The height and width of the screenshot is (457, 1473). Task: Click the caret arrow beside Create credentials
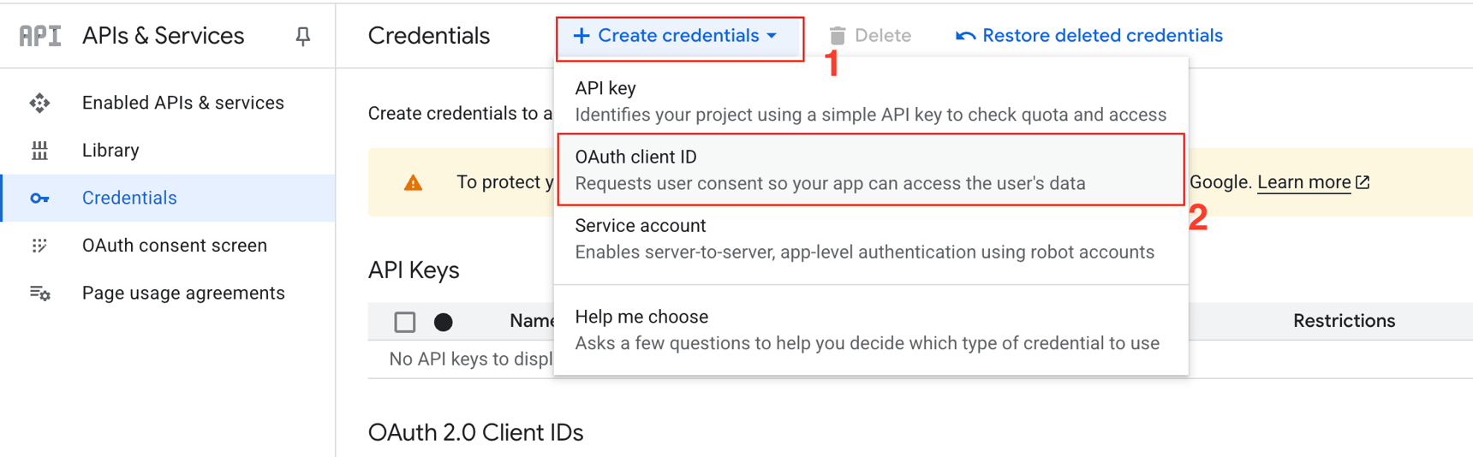772,36
